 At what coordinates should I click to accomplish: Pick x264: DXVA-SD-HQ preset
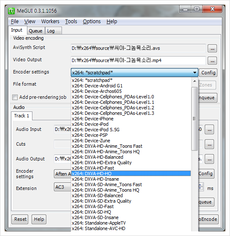coord(131,212)
